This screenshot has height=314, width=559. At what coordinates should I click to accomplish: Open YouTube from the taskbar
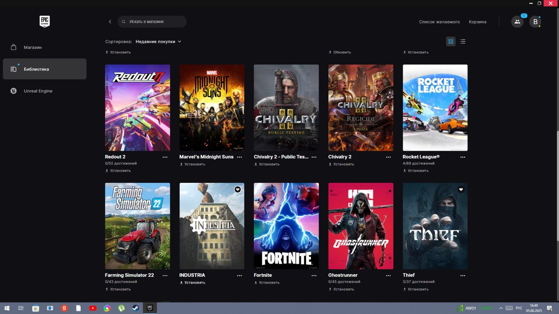93,308
